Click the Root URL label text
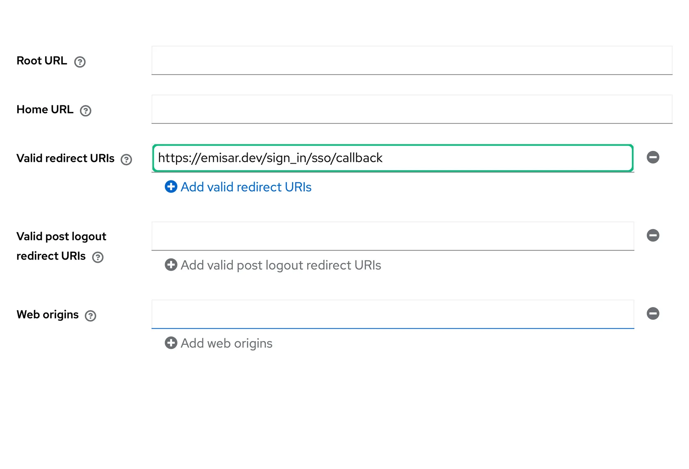 (41, 61)
